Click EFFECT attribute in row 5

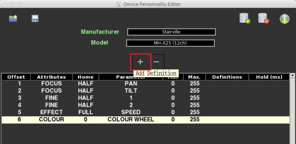pos(51,112)
